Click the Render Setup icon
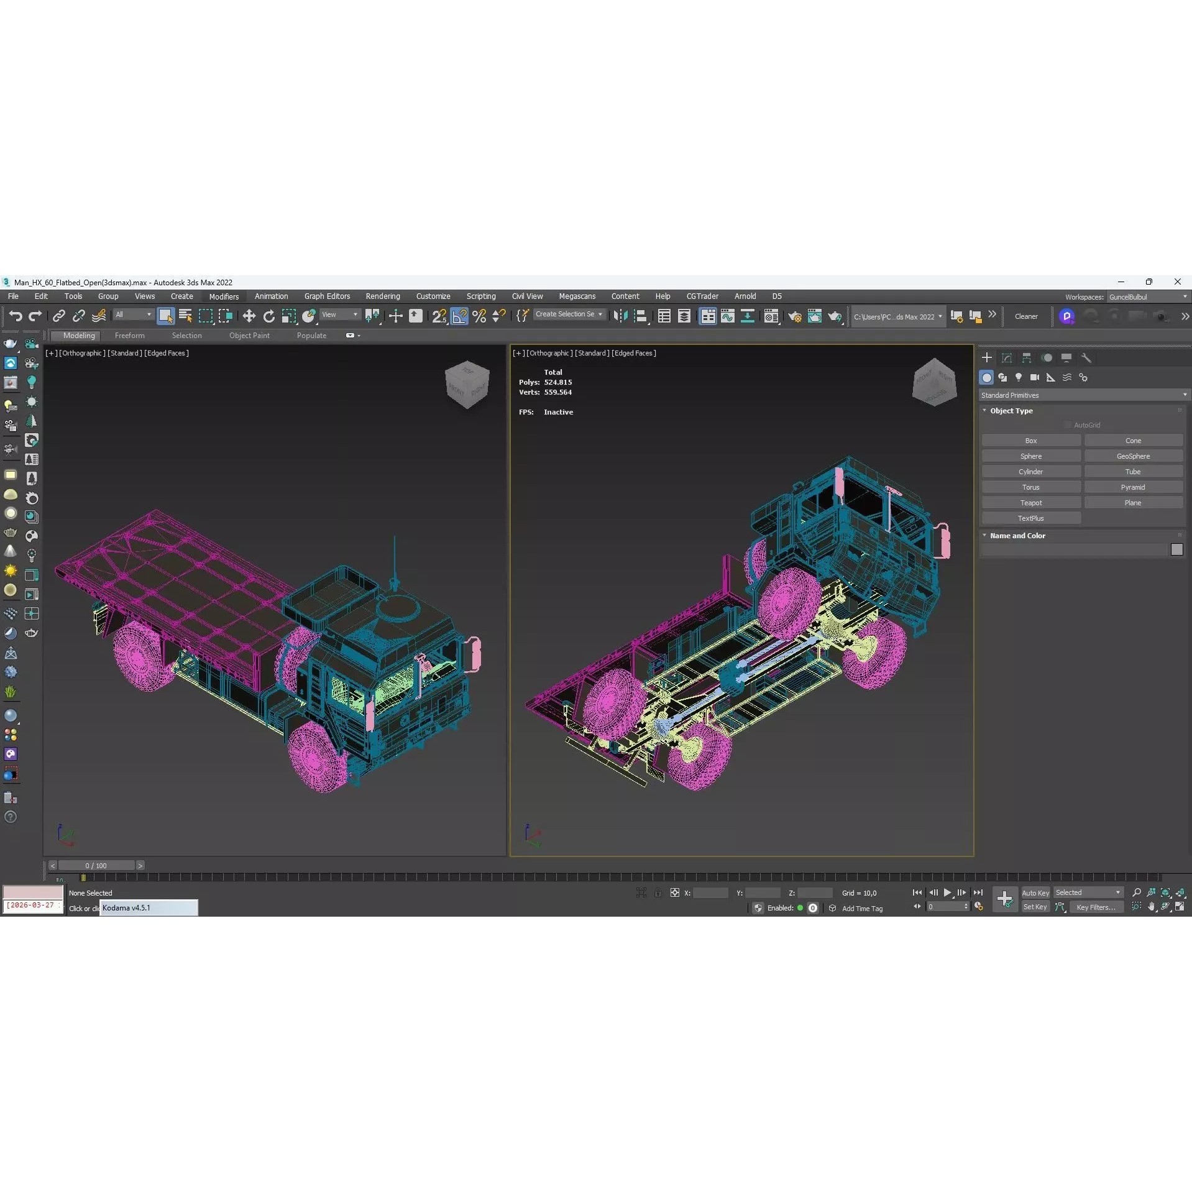1192x1192 pixels. pyautogui.click(x=796, y=316)
